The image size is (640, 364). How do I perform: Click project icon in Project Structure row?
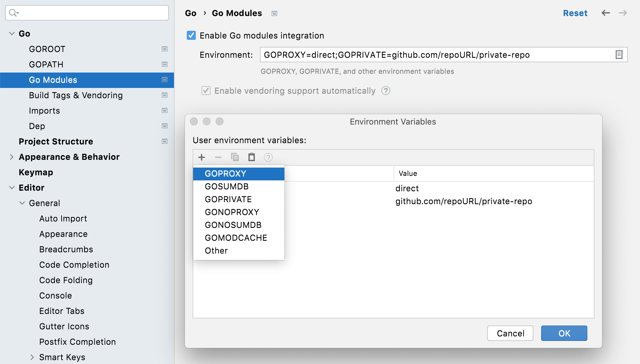pyautogui.click(x=165, y=142)
